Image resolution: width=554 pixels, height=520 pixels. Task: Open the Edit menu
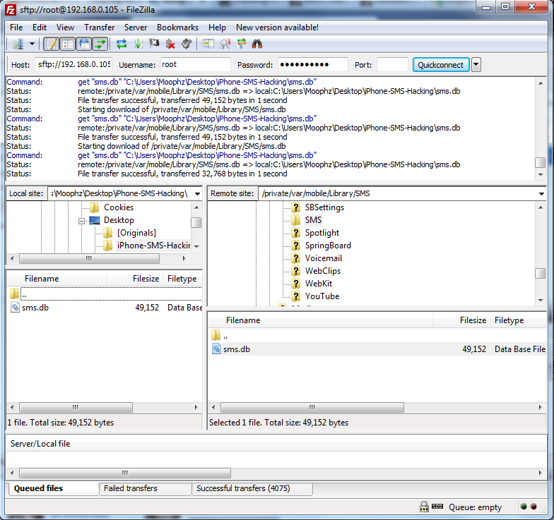coord(40,28)
